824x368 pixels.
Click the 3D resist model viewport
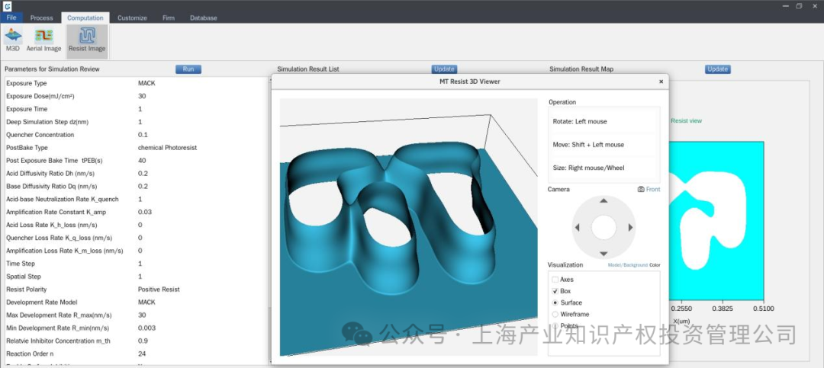[408, 227]
